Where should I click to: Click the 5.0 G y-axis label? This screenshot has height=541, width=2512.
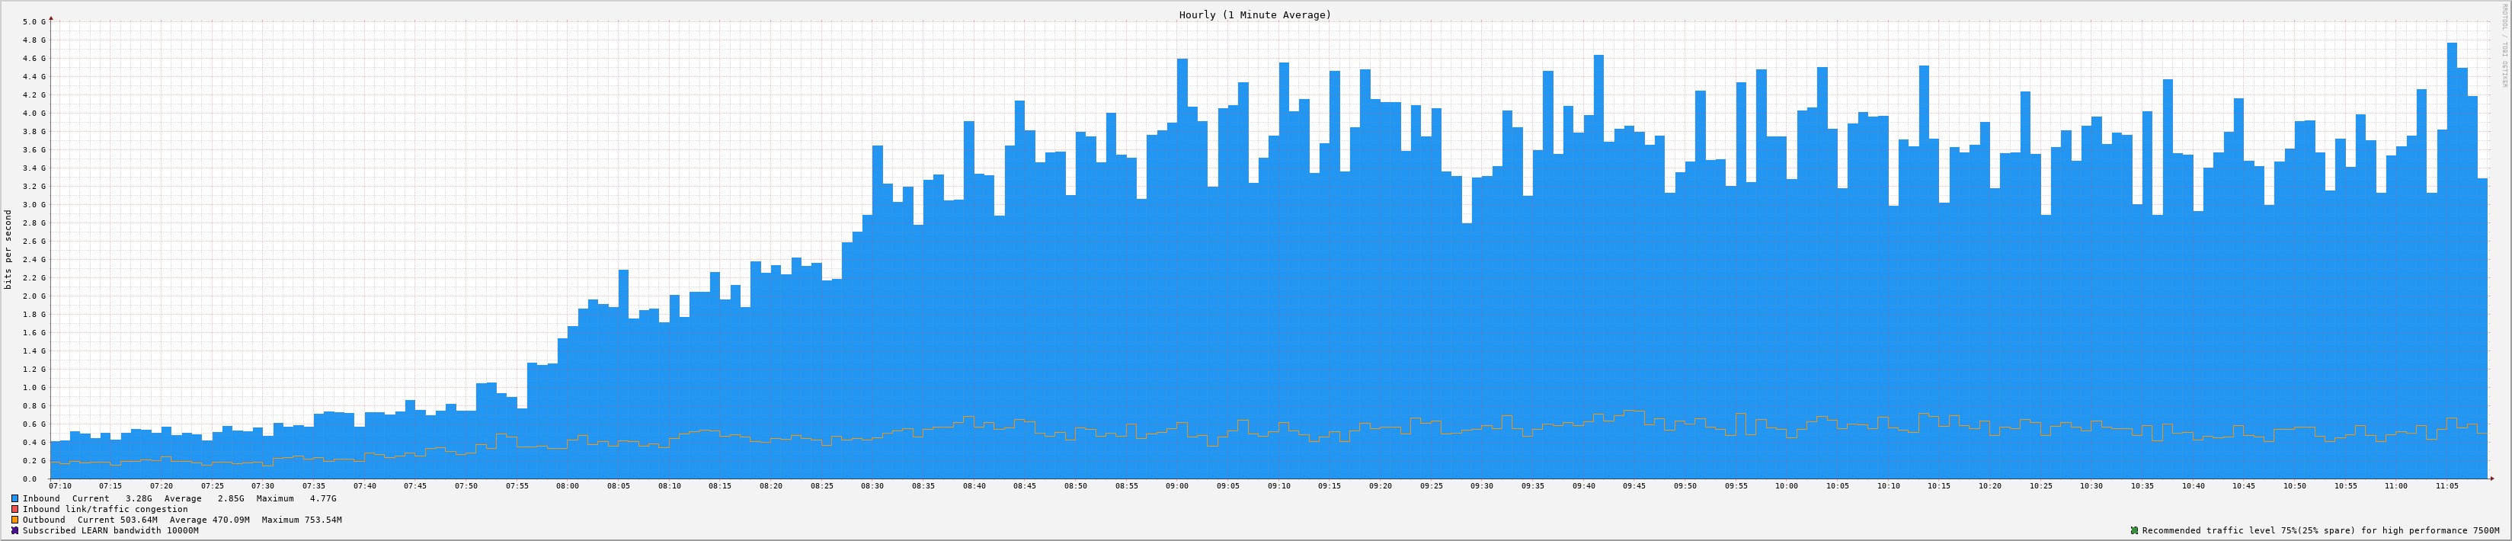(34, 21)
